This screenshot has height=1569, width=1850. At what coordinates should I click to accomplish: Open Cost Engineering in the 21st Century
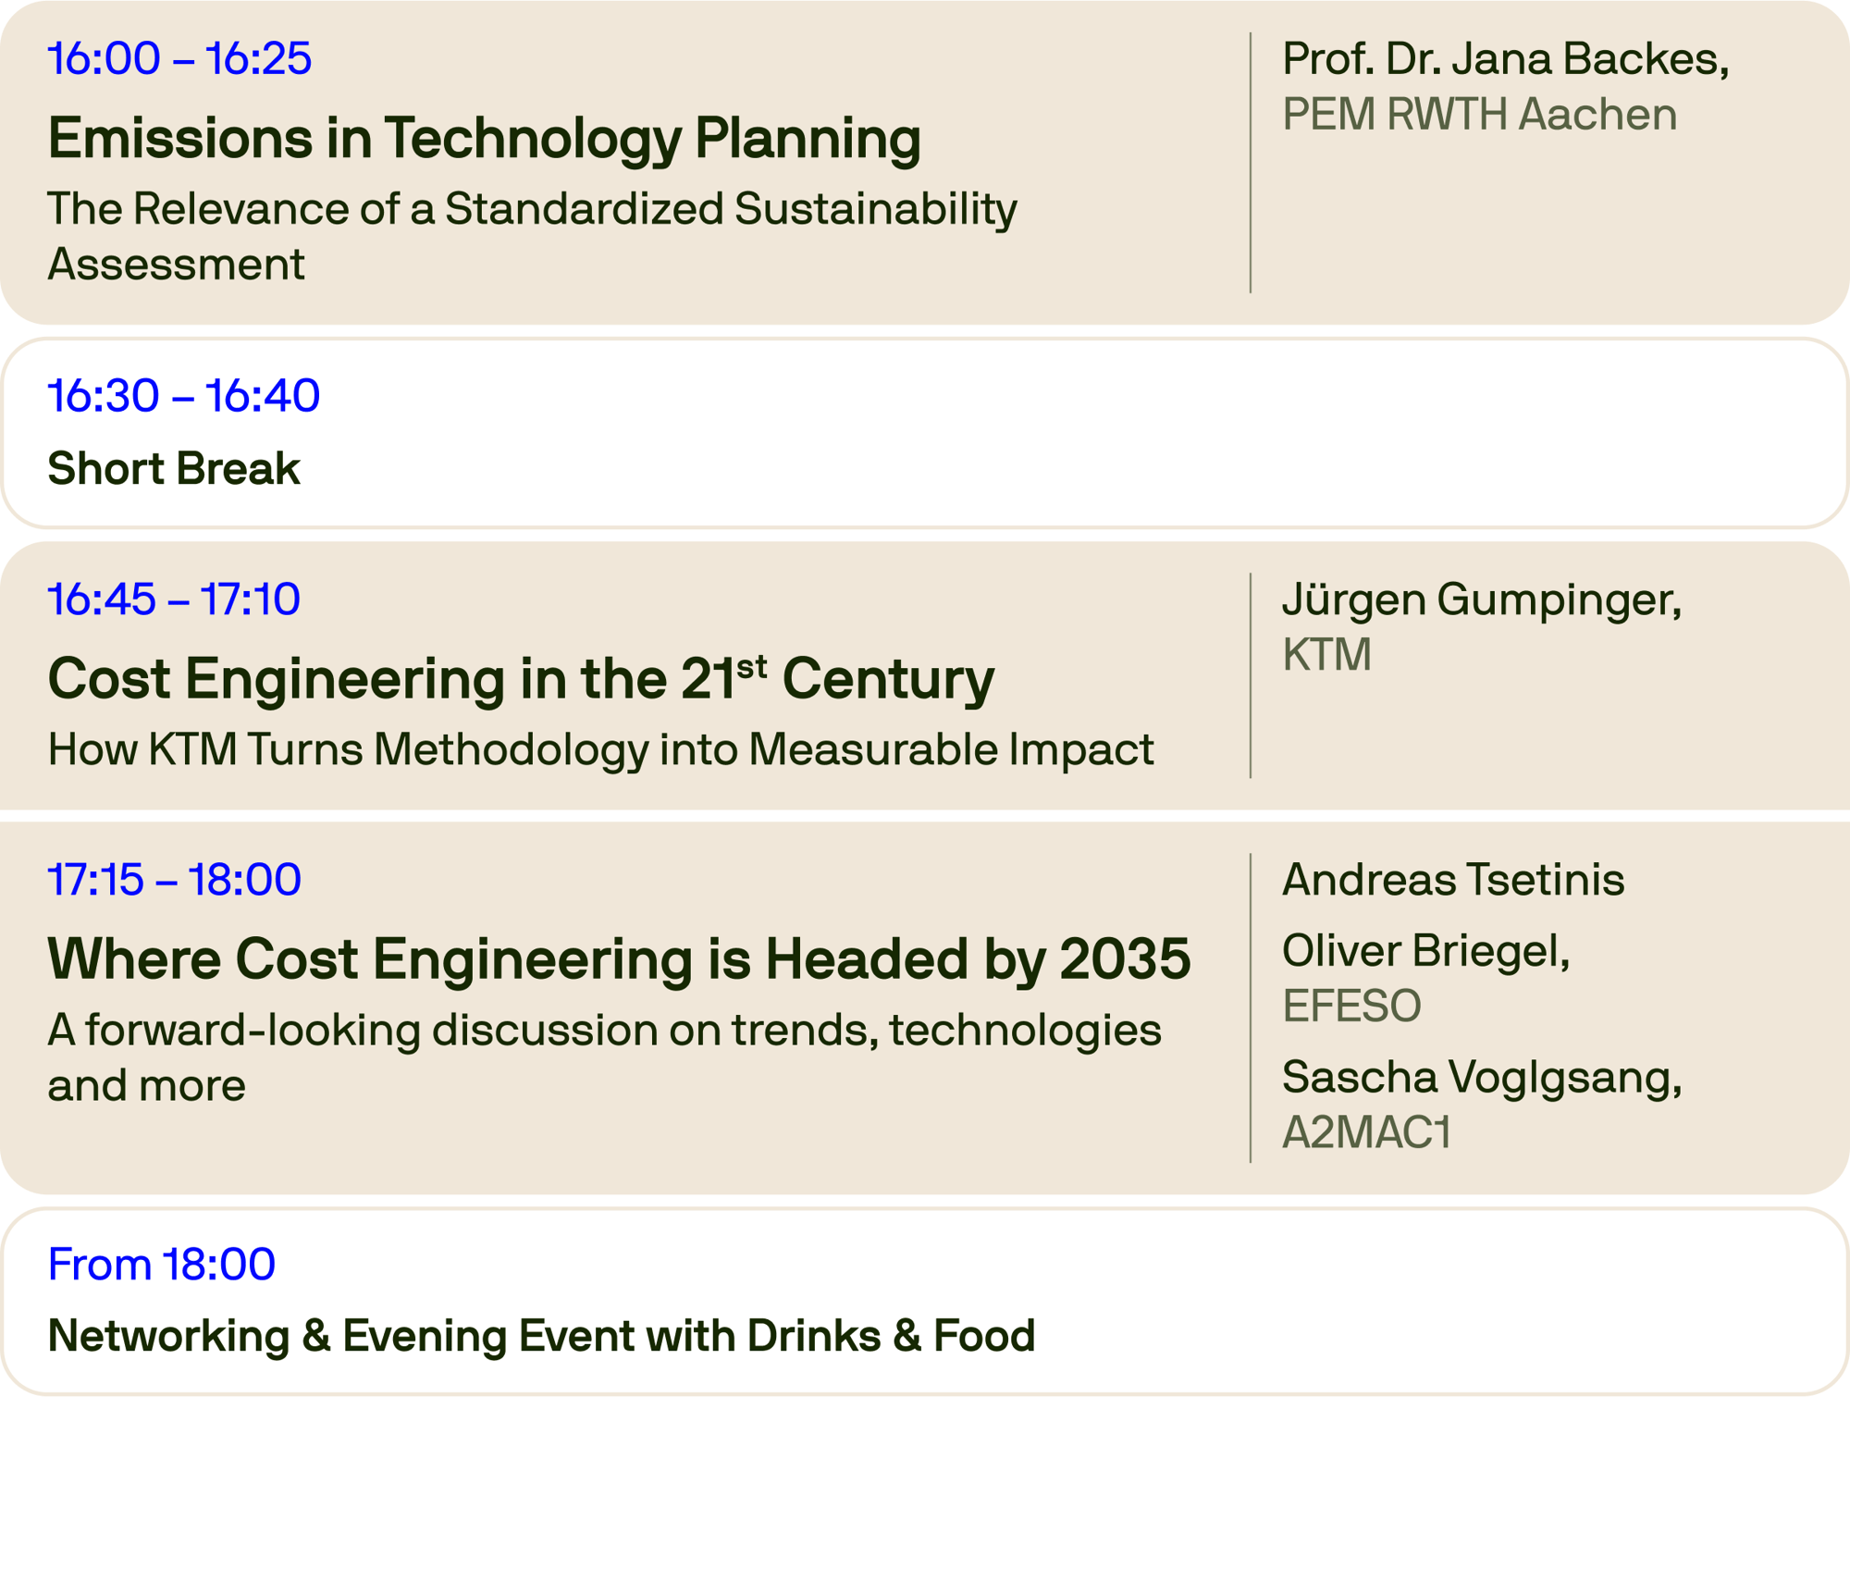point(521,678)
